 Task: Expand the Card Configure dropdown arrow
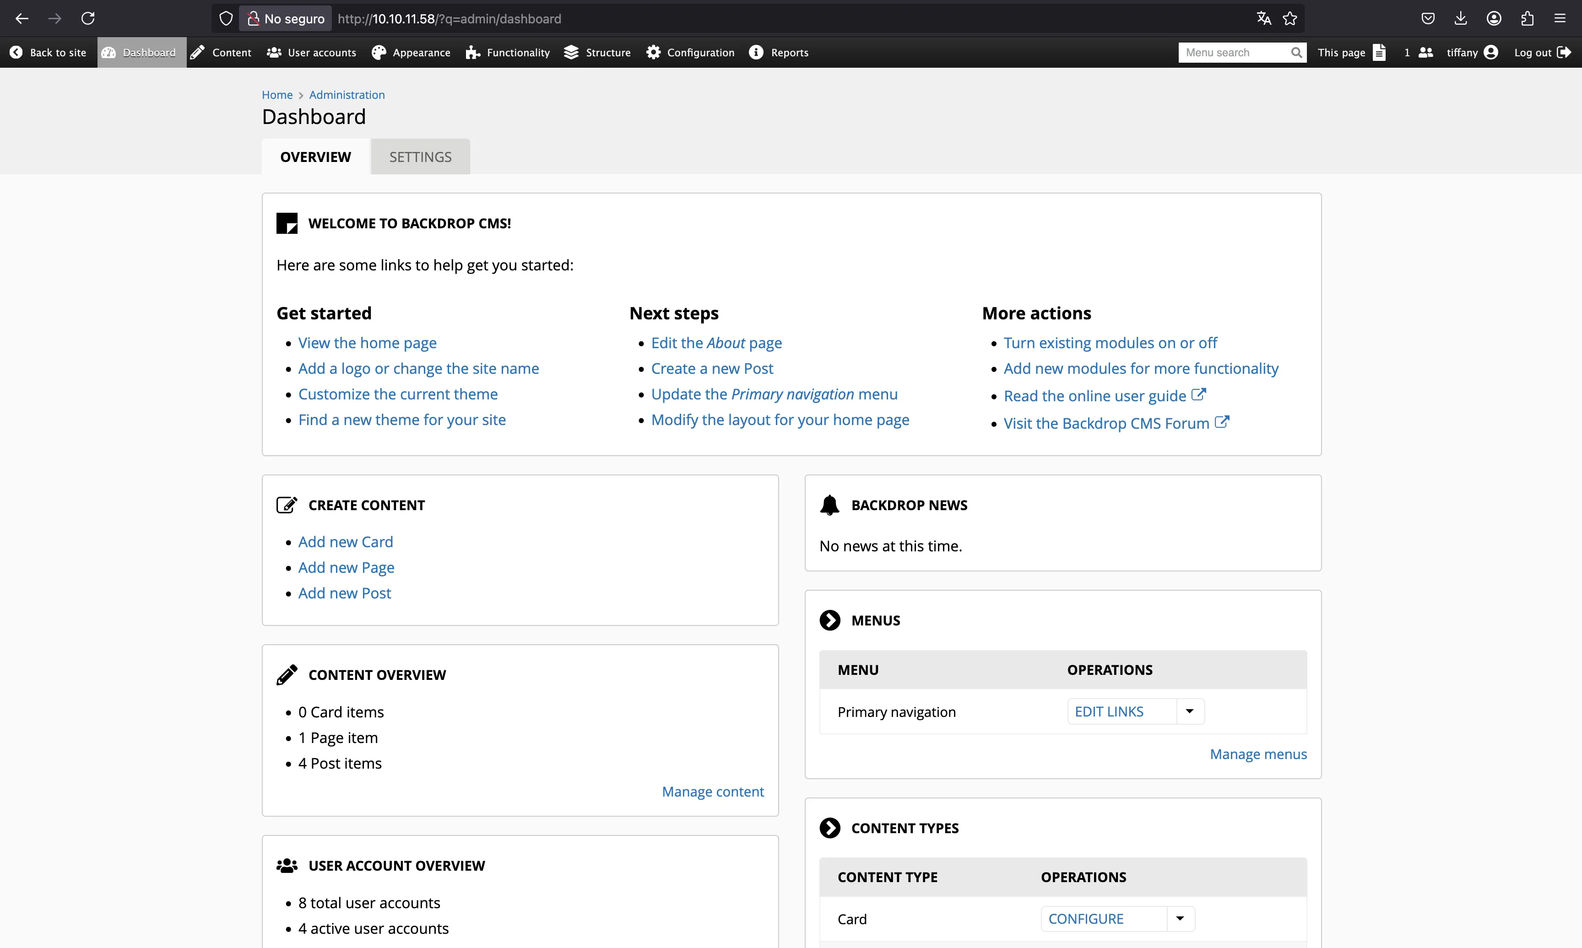[x=1181, y=919]
